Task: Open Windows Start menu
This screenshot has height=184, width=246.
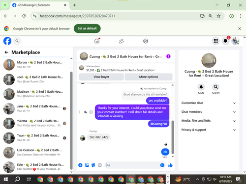Action: click(x=5, y=179)
